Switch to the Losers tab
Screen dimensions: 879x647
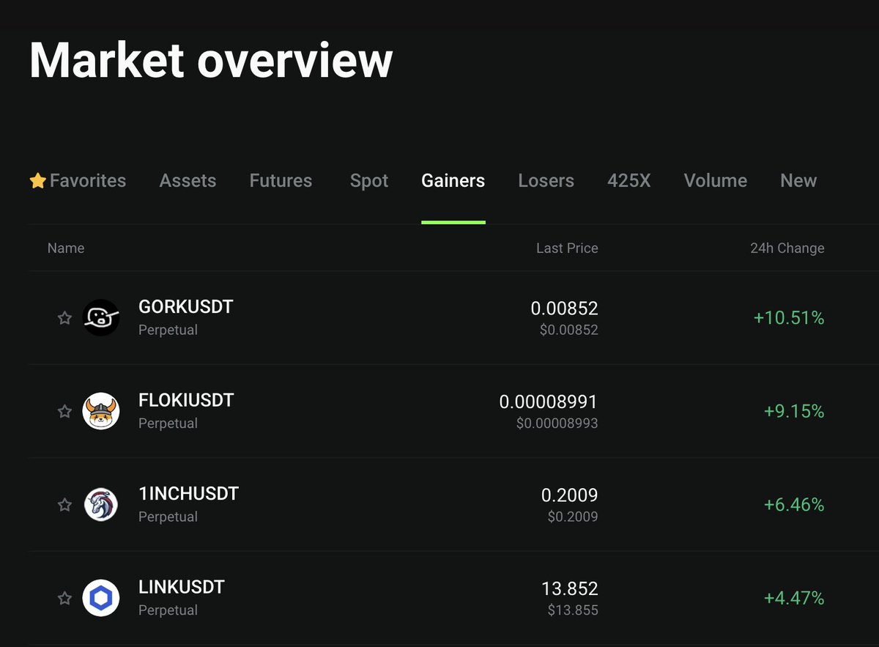point(546,180)
